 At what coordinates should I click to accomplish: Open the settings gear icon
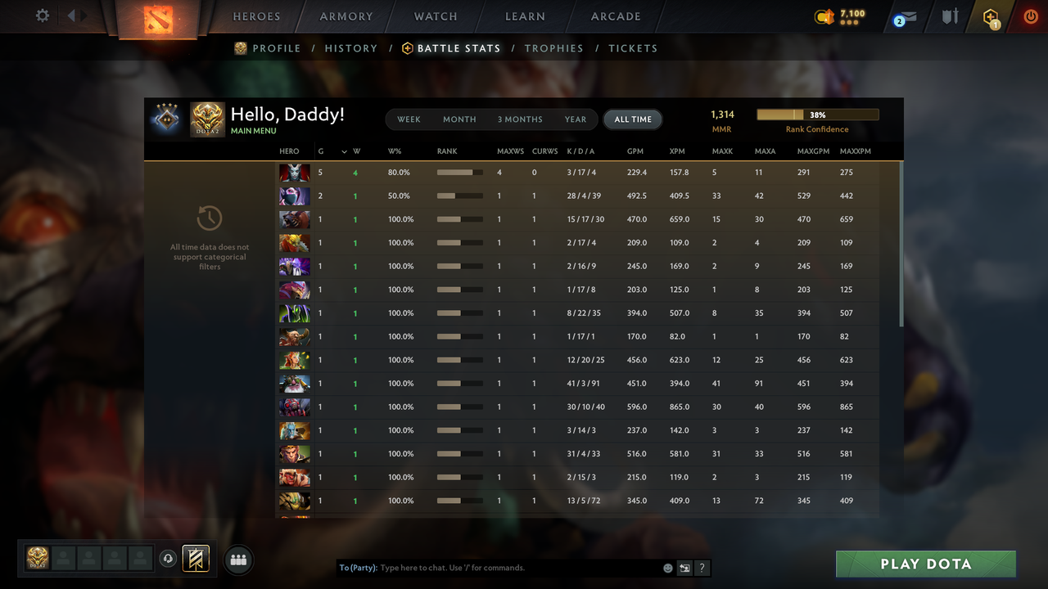43,16
